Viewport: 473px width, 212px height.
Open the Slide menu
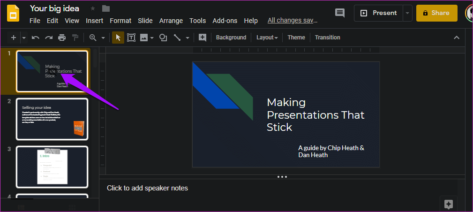point(145,21)
